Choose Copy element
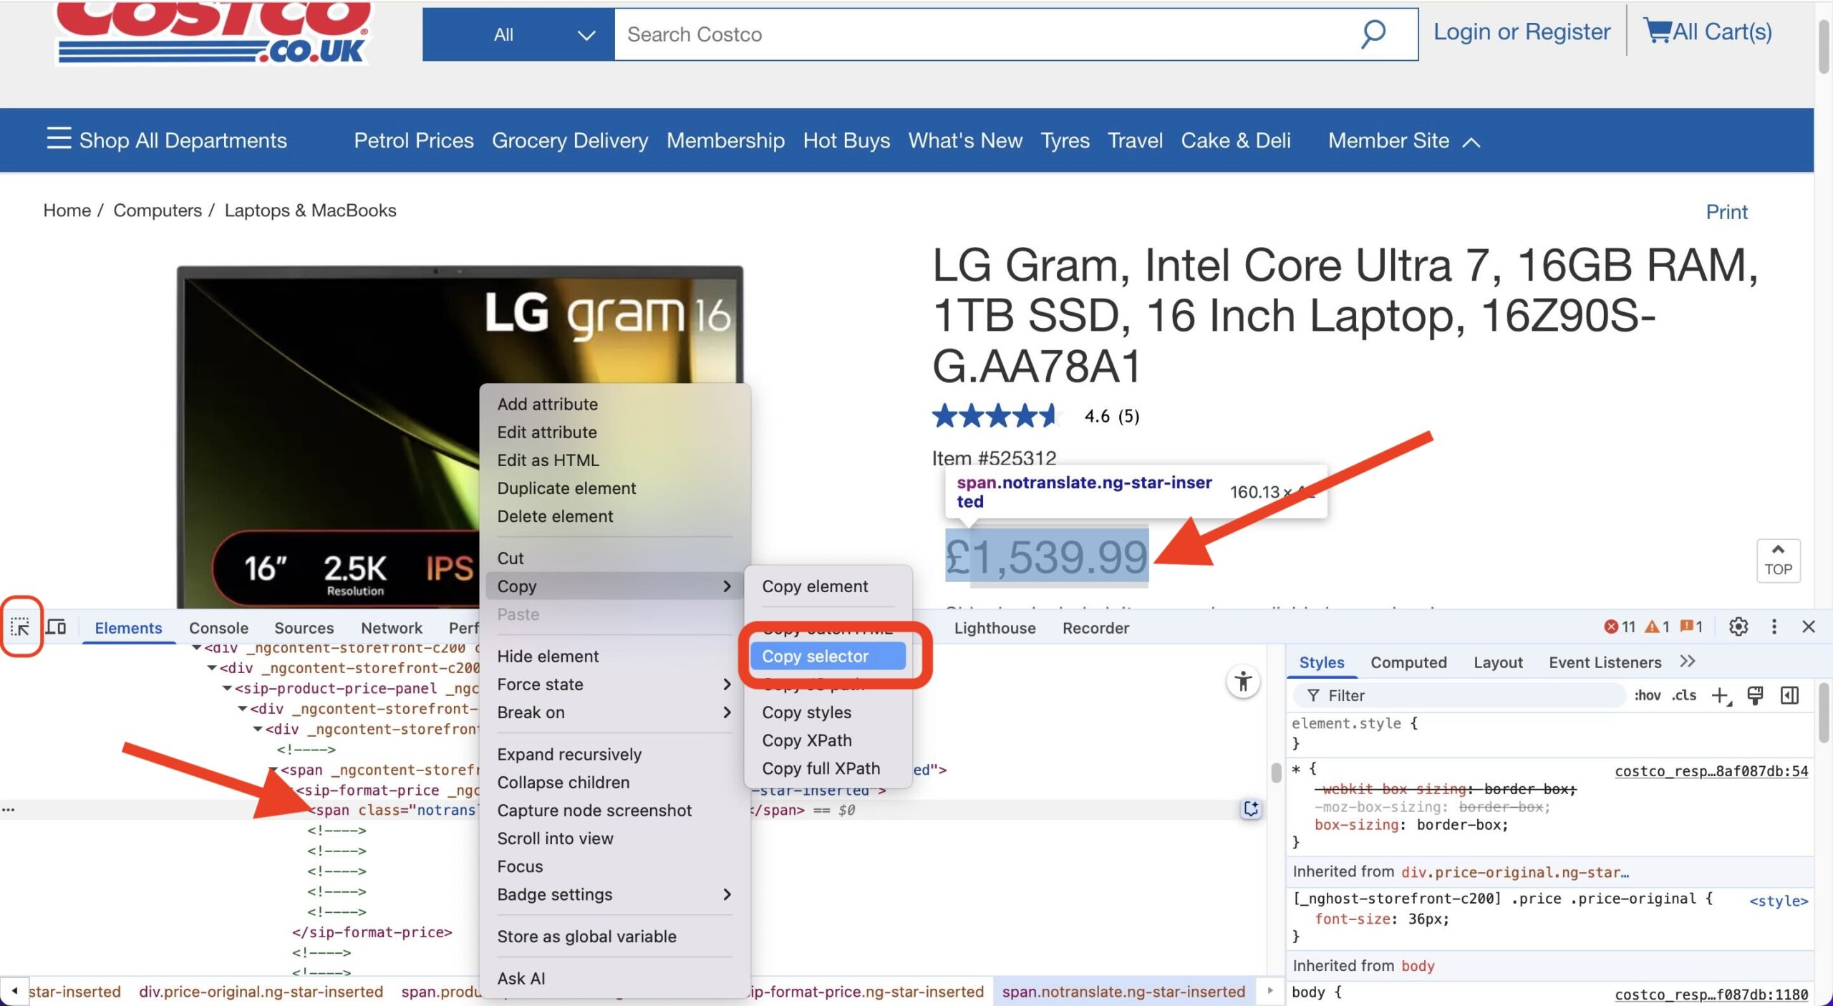This screenshot has width=1833, height=1006. point(828,586)
